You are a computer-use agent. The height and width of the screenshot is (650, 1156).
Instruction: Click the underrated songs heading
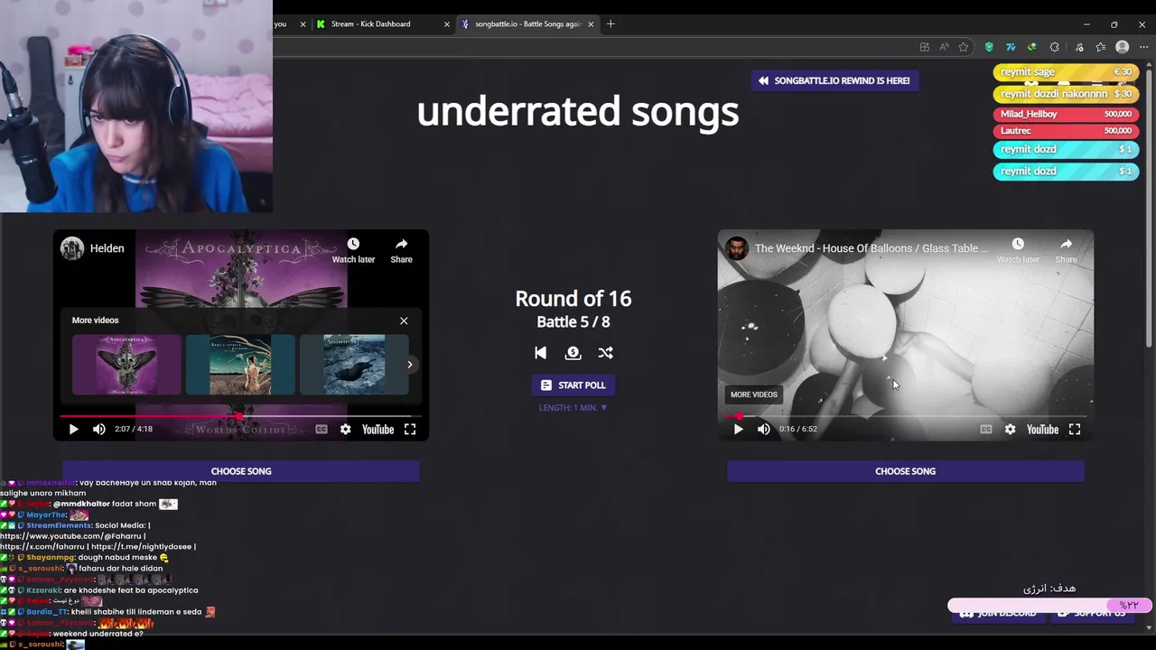578,111
